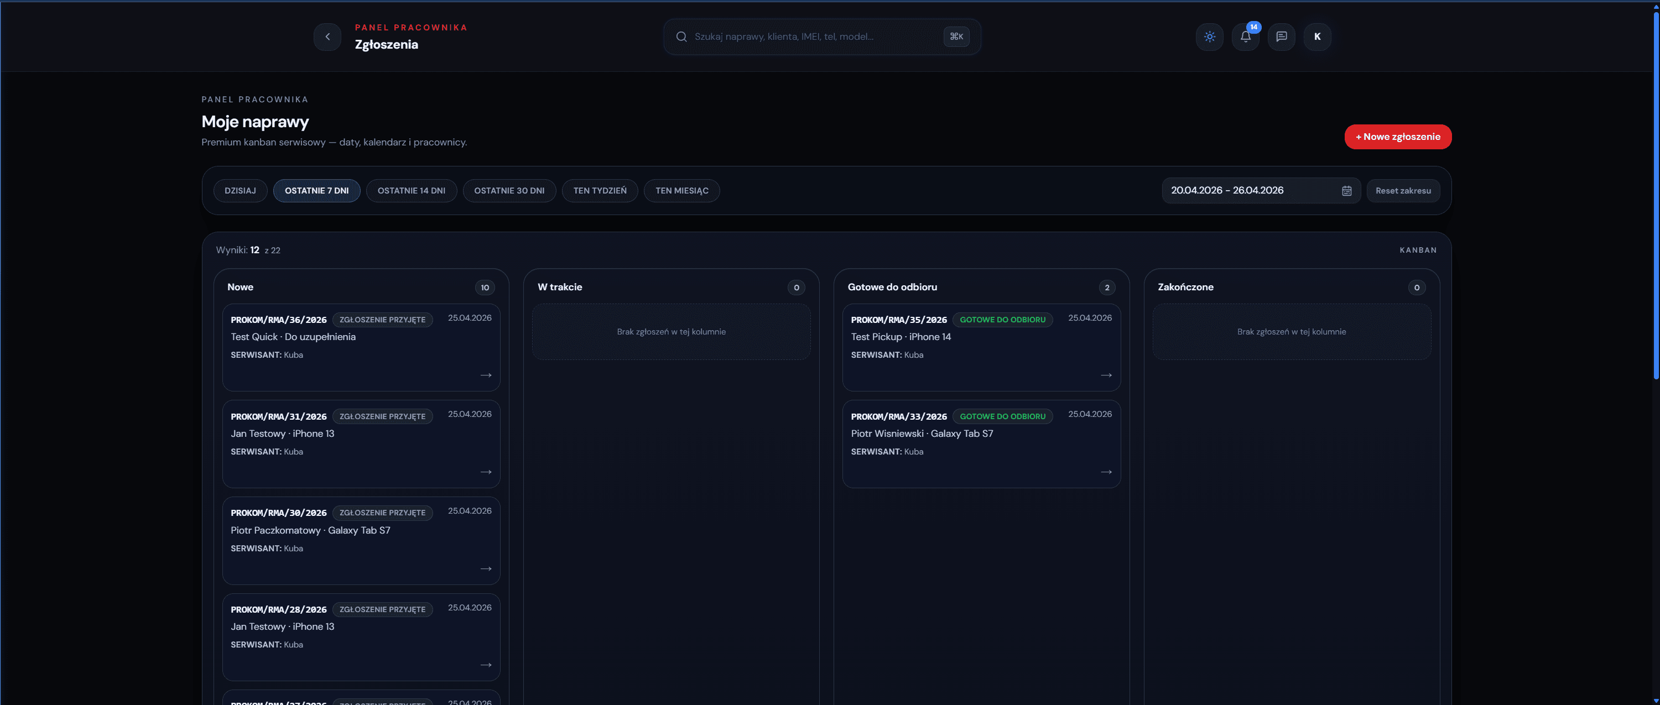Open arrow on PROKOM/RMA/36/2026 card
This screenshot has height=705, width=1660.
[486, 375]
